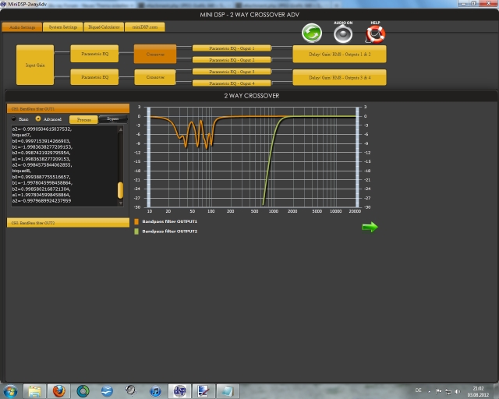Click the volume speaker tray icon
Viewport: 499px width, 399px height.
(x=458, y=391)
